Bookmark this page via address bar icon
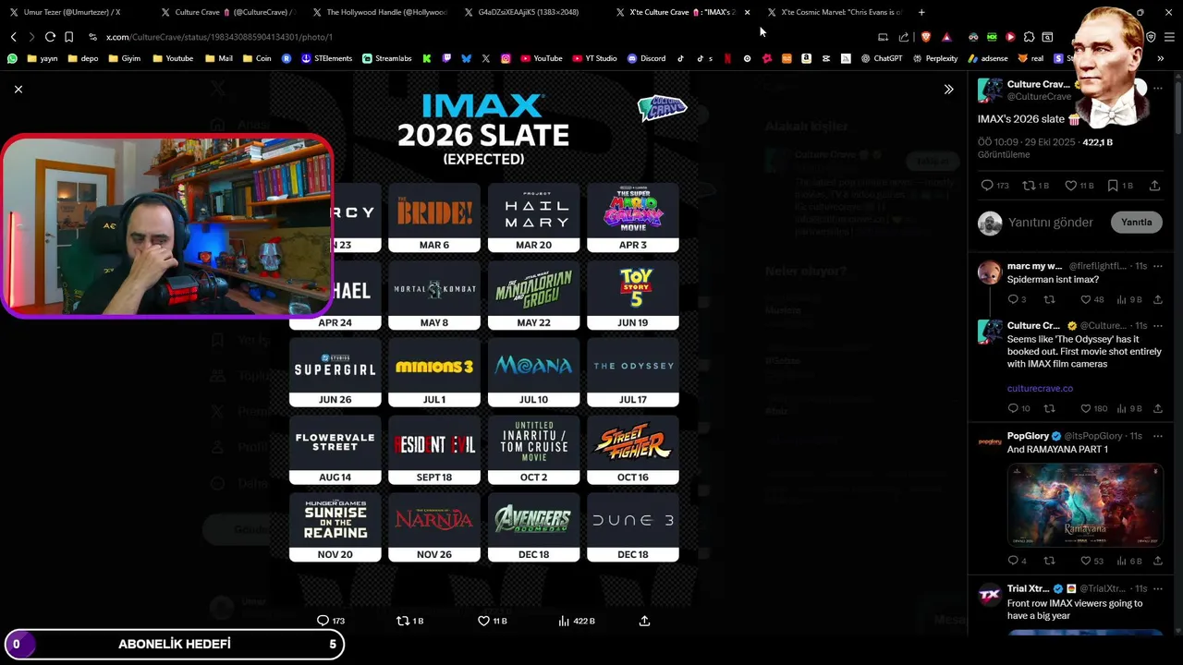Image resolution: width=1183 pixels, height=665 pixels. (x=68, y=37)
